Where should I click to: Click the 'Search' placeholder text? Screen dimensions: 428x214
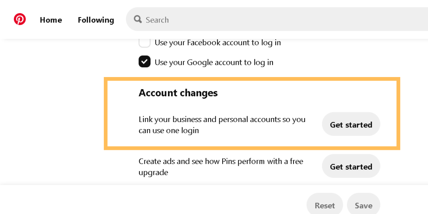pyautogui.click(x=157, y=20)
